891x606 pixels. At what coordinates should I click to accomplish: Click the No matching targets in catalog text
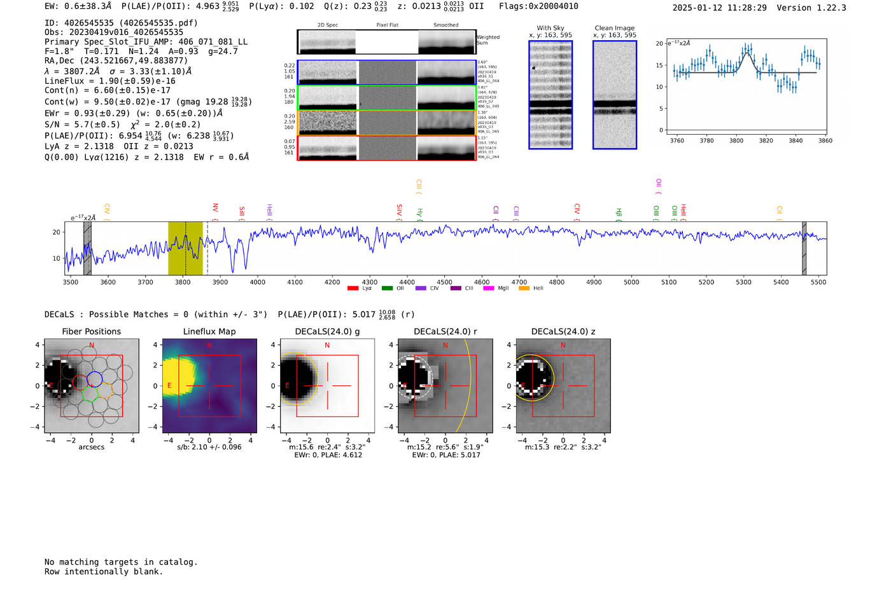pyautogui.click(x=121, y=562)
